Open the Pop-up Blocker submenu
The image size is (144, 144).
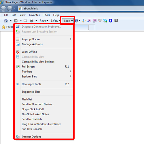(44, 39)
